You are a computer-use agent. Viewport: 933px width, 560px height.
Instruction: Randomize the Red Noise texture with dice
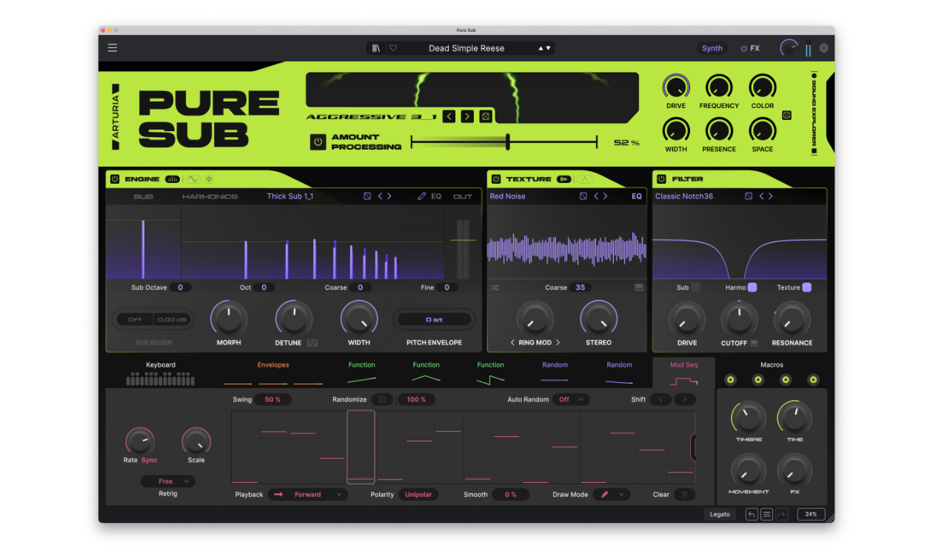[583, 196]
